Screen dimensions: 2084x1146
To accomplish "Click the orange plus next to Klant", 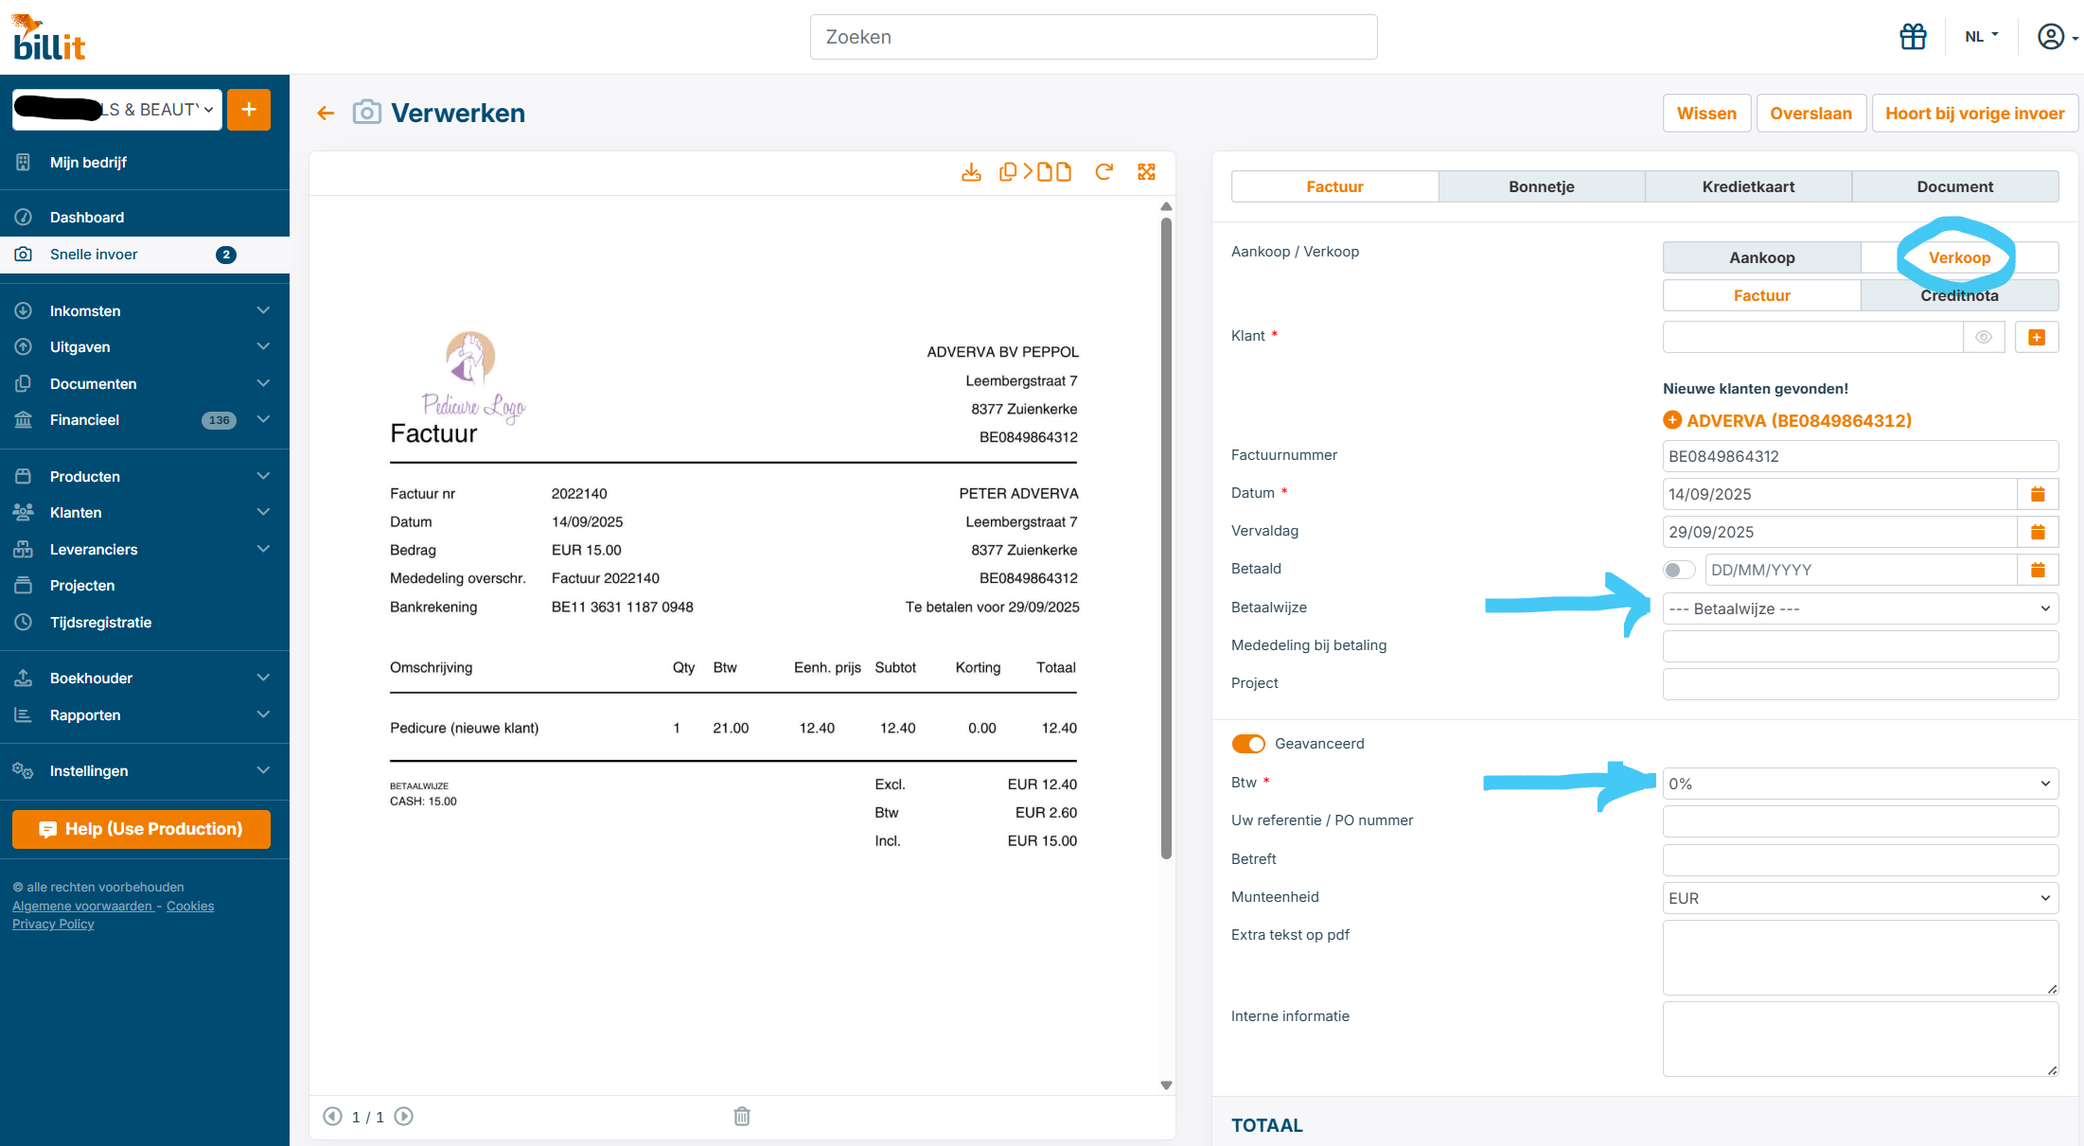I will click(2037, 337).
